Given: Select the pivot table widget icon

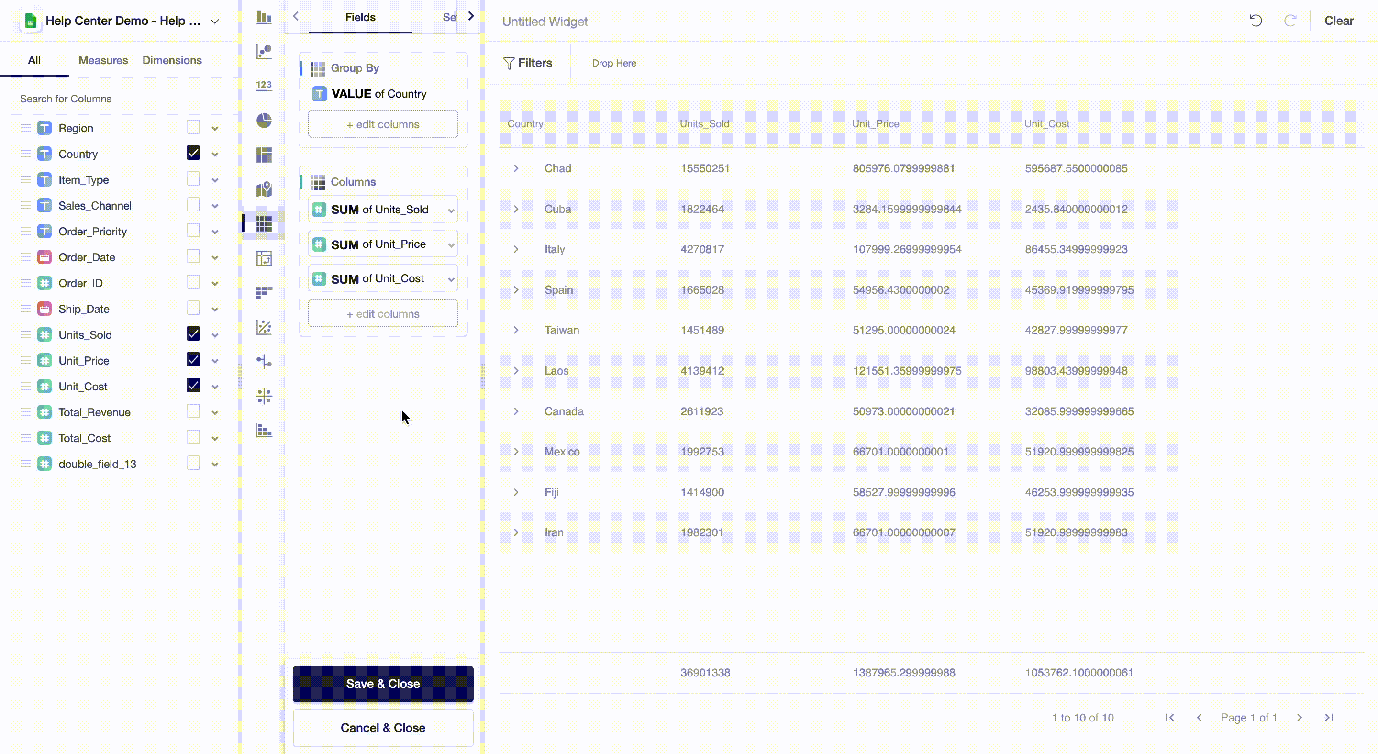Looking at the screenshot, I should (264, 258).
